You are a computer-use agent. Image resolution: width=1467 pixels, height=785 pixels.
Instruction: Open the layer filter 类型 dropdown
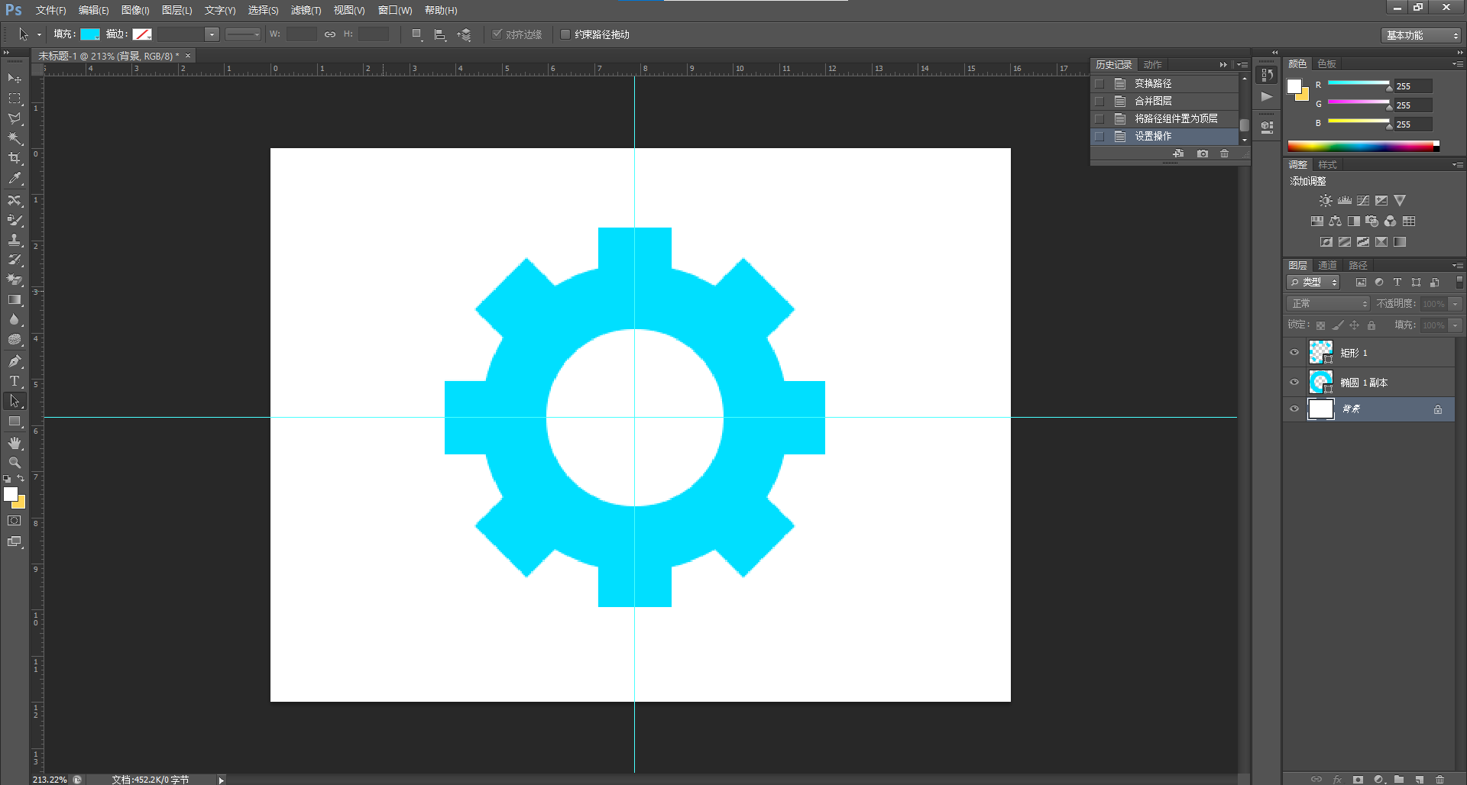click(1313, 282)
